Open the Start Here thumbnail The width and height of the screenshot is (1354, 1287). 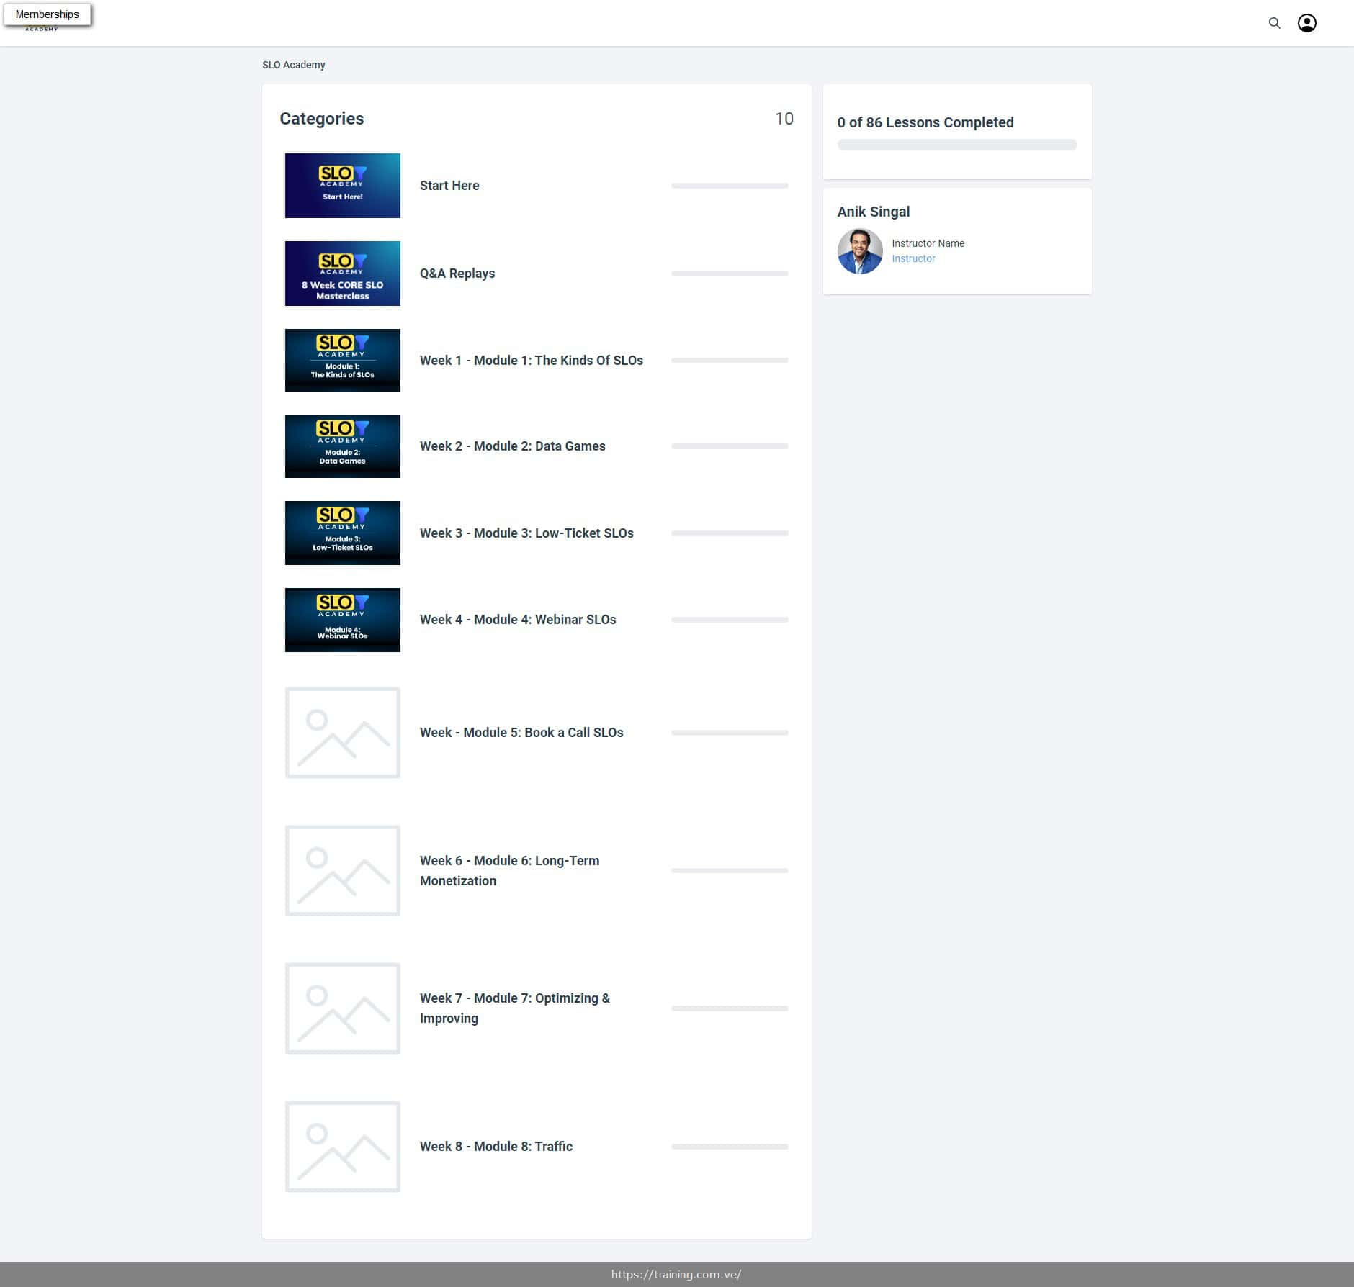tap(342, 186)
